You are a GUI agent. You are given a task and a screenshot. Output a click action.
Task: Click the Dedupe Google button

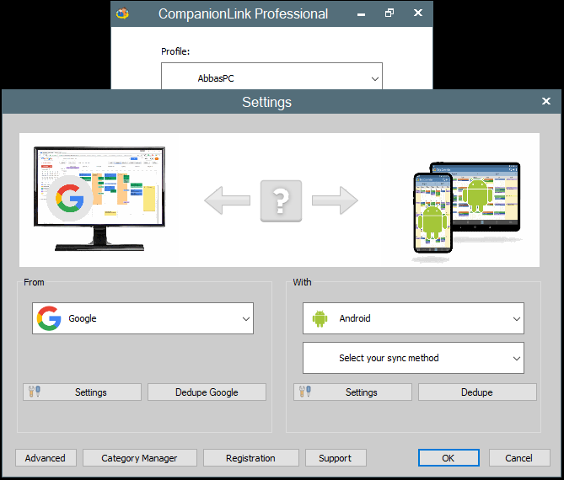pyautogui.click(x=207, y=392)
